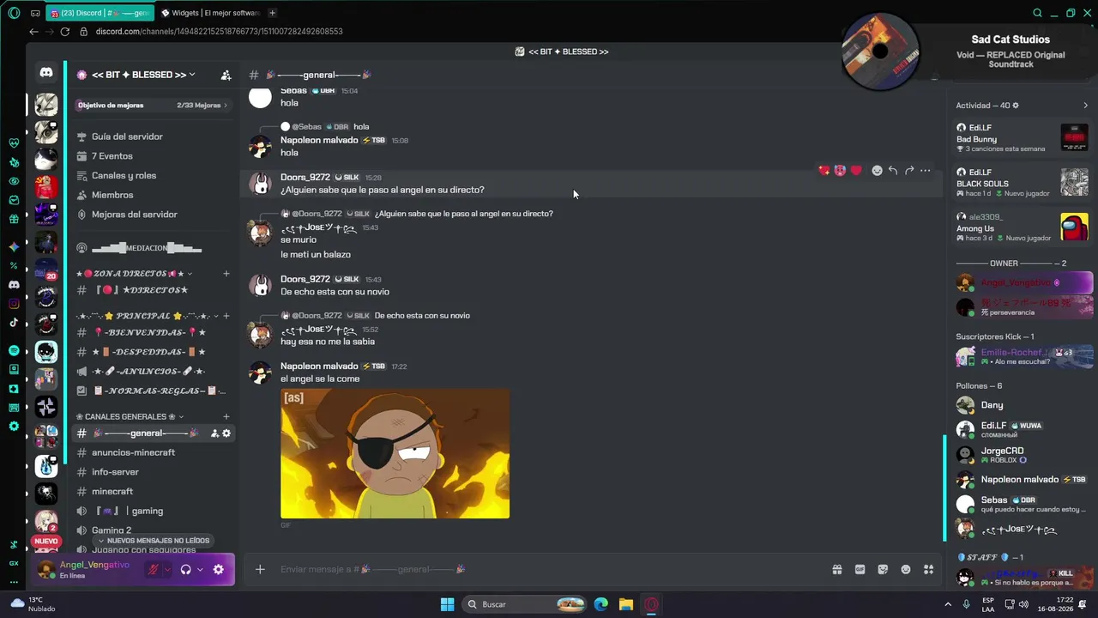This screenshot has height=618, width=1098.
Task: Open Among Us activity card thumbnail
Action: (x=1074, y=227)
